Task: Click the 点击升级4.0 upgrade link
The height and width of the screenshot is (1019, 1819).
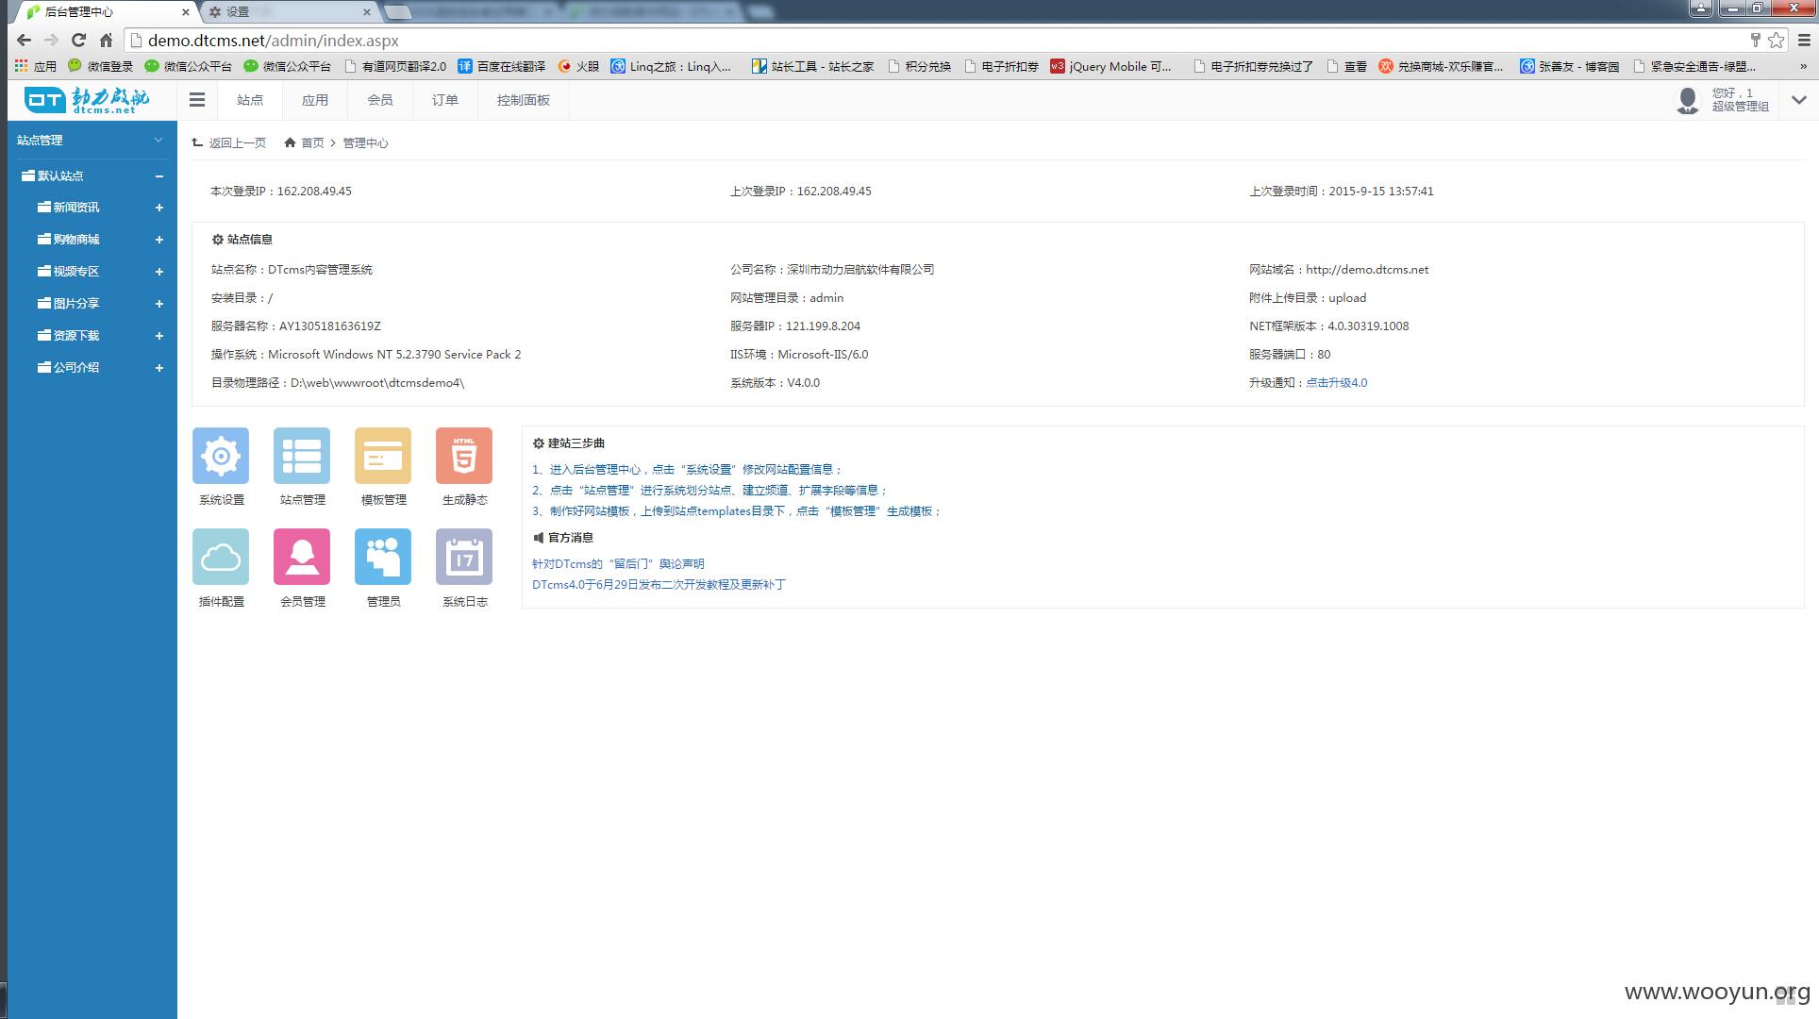Action: click(1337, 382)
